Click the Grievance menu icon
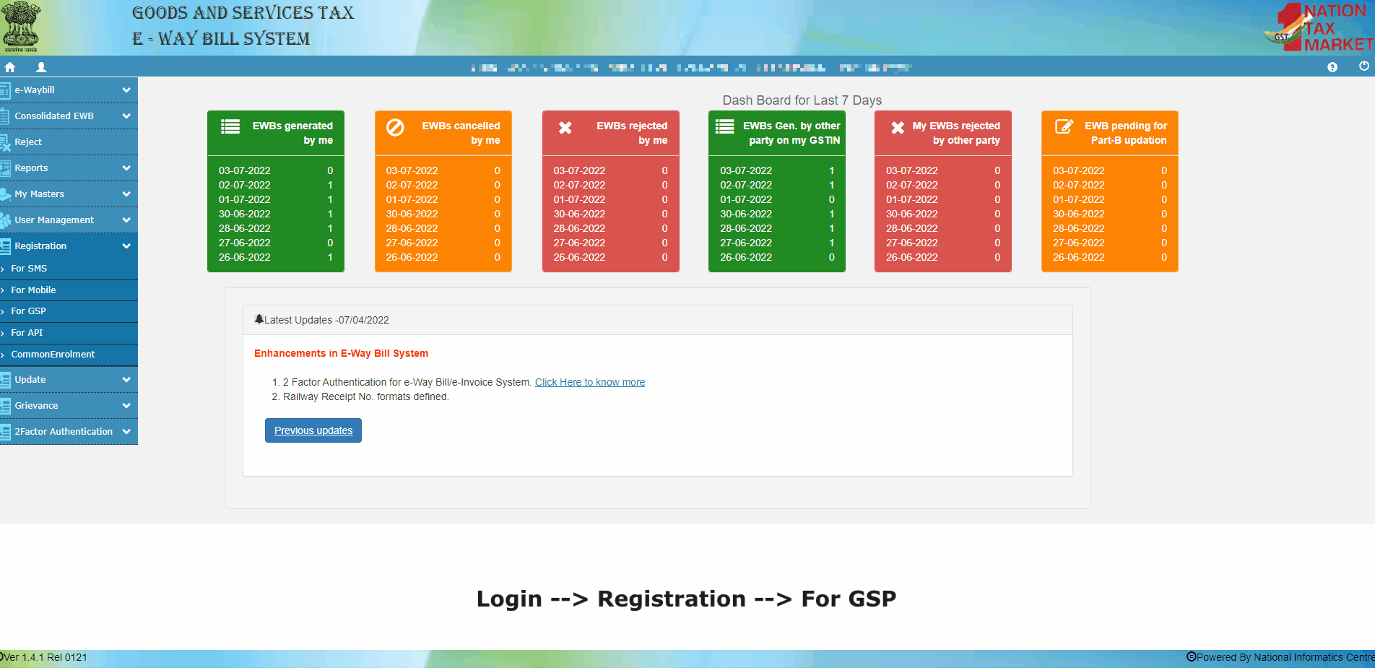 (5, 406)
